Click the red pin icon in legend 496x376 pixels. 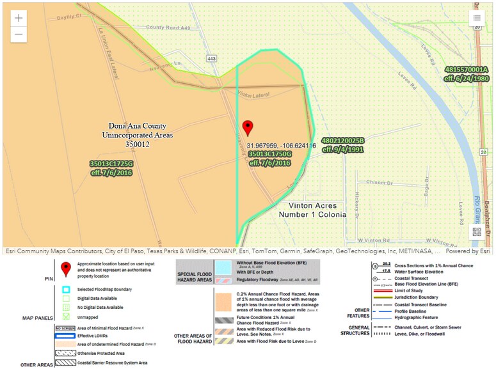click(x=65, y=269)
